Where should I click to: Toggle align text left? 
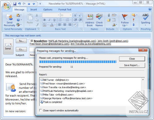(60, 25)
